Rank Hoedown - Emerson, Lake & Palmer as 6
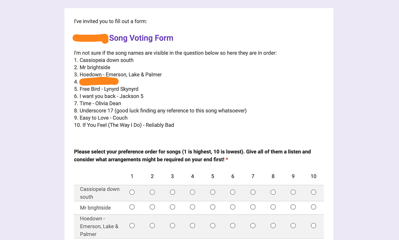Image resolution: width=399 pixels, height=240 pixels. point(233,226)
